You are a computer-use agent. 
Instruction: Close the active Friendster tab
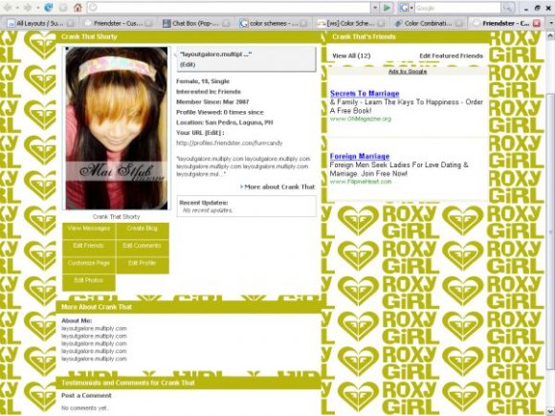537,23
